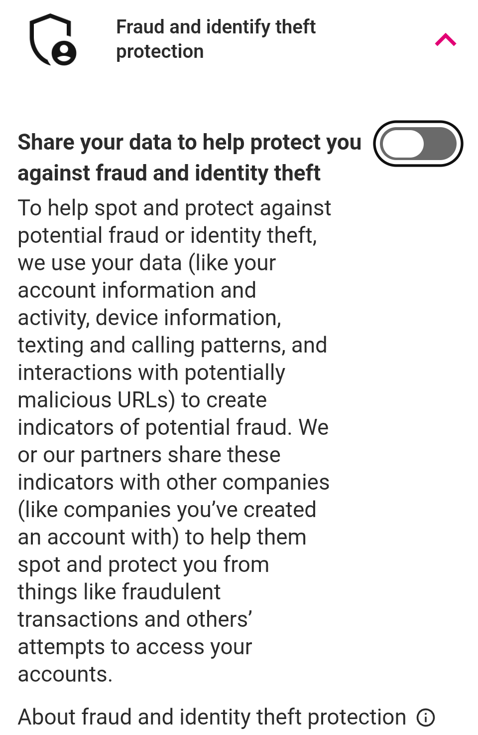This screenshot has height=735, width=478.
Task: Click the text 'potential fraud or identity theft,'
Action: (x=167, y=235)
